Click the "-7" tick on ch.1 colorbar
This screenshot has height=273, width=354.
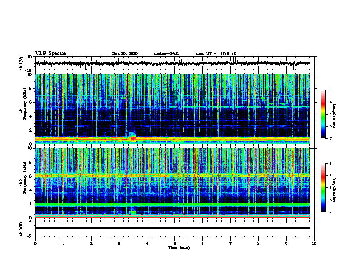point(329,138)
